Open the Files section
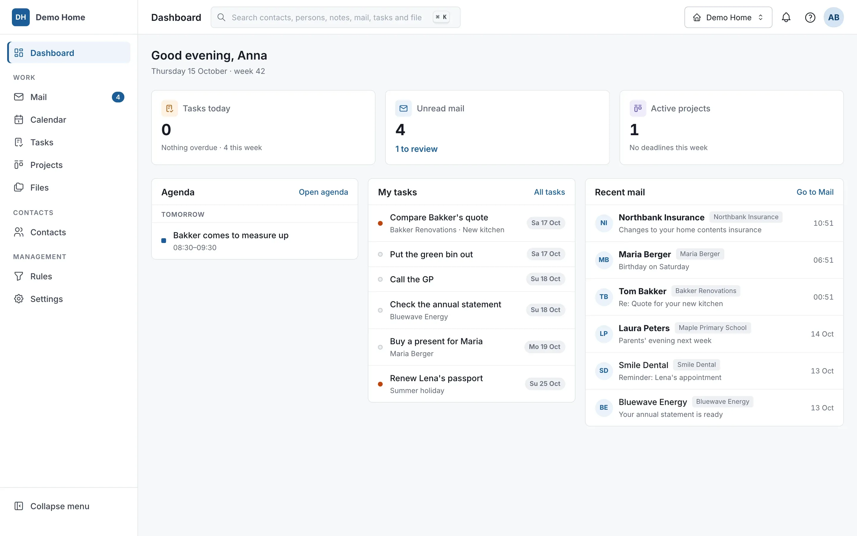This screenshot has width=857, height=536. coord(69,188)
